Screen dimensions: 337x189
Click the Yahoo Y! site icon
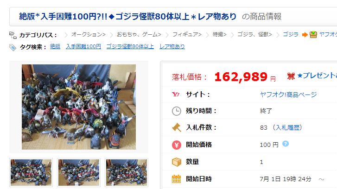pyautogui.click(x=176, y=94)
